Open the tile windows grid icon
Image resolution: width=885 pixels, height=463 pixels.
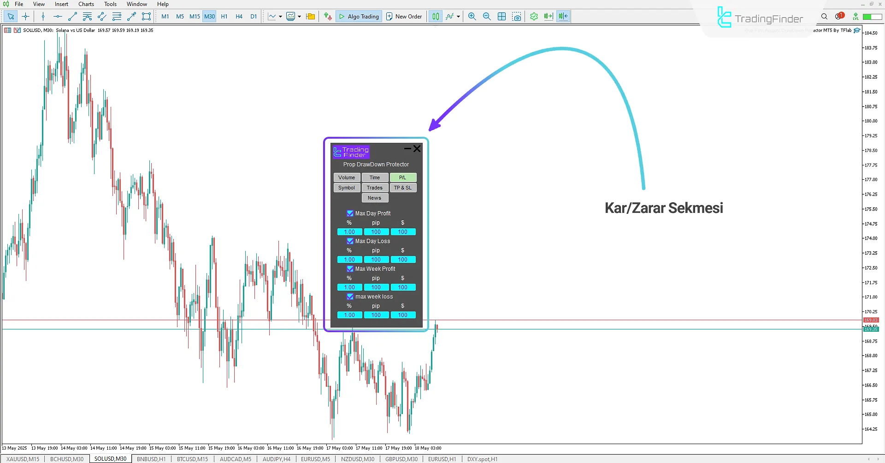[x=502, y=17]
